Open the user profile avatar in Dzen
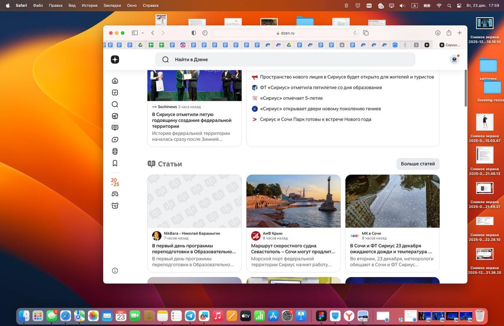The image size is (504, 326). pos(454,60)
